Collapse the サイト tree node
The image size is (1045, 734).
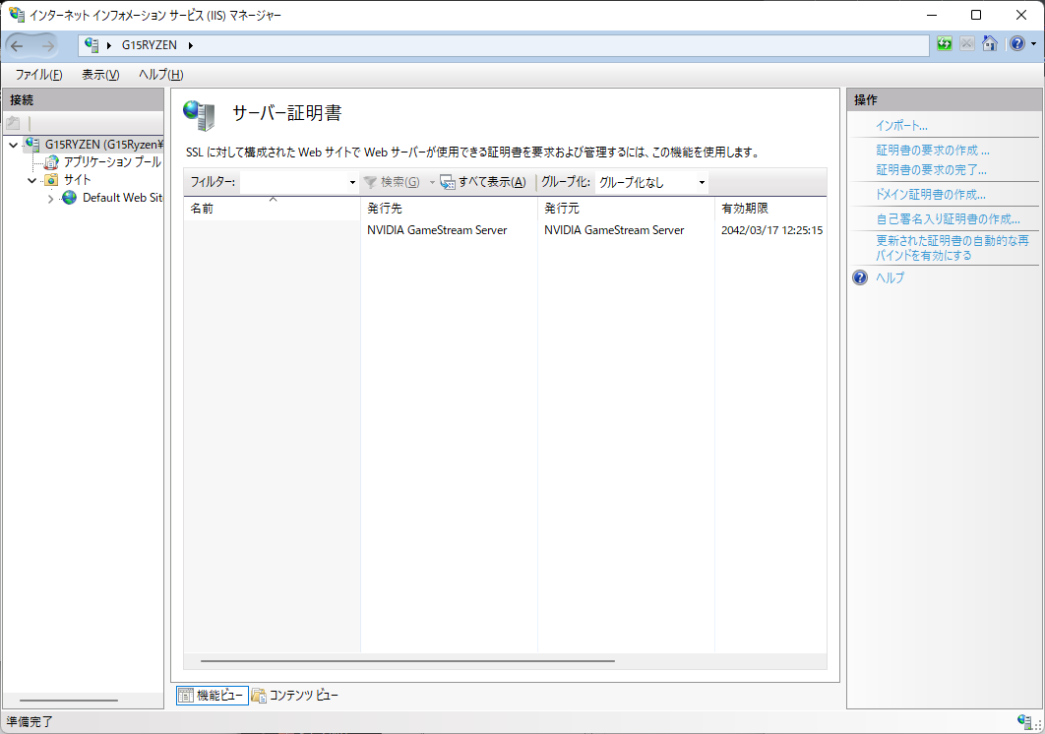(x=31, y=180)
